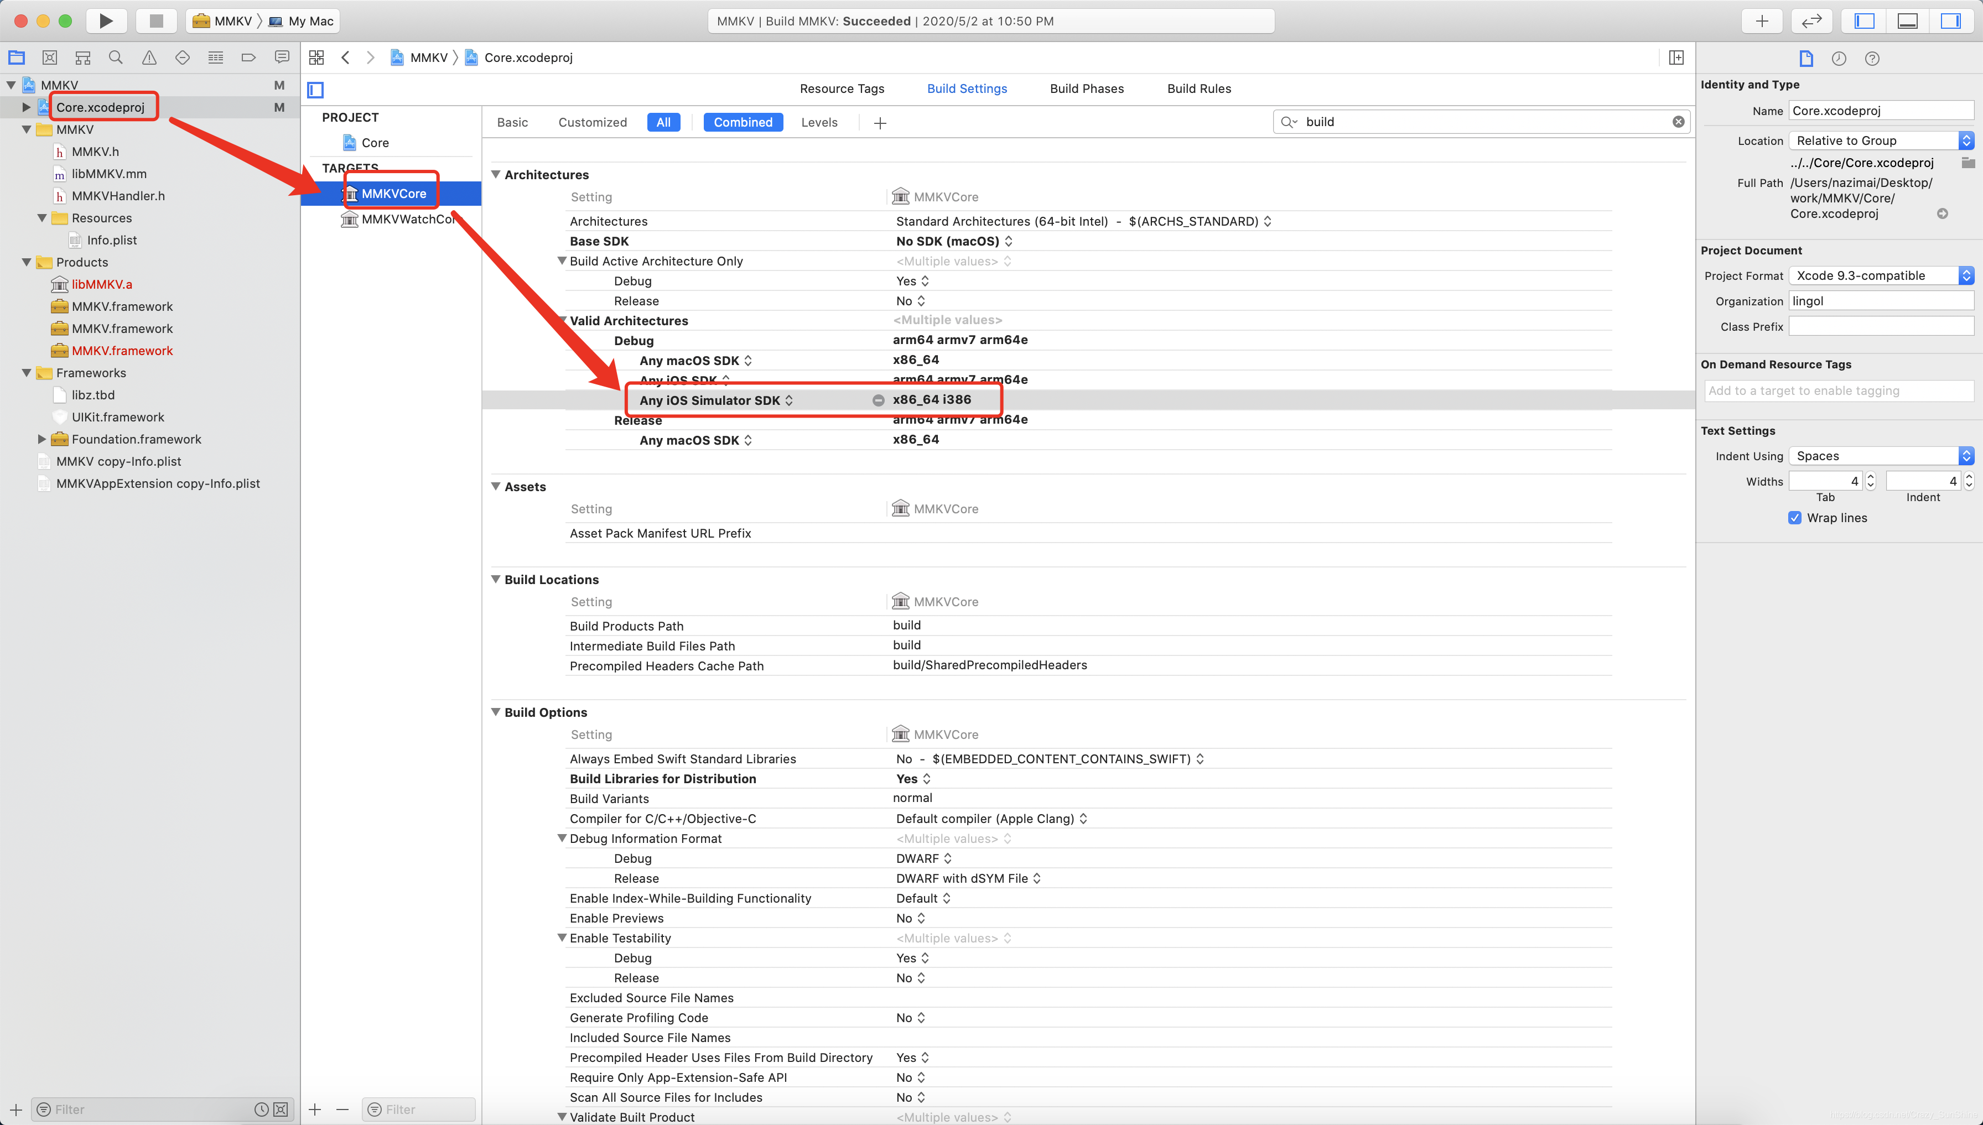The height and width of the screenshot is (1125, 1983).
Task: Show the Source Control navigator
Action: pyautogui.click(x=49, y=57)
